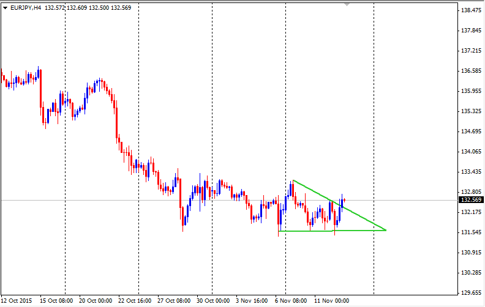Click the 134.065 price axis label
485x307 pixels.
(x=471, y=151)
